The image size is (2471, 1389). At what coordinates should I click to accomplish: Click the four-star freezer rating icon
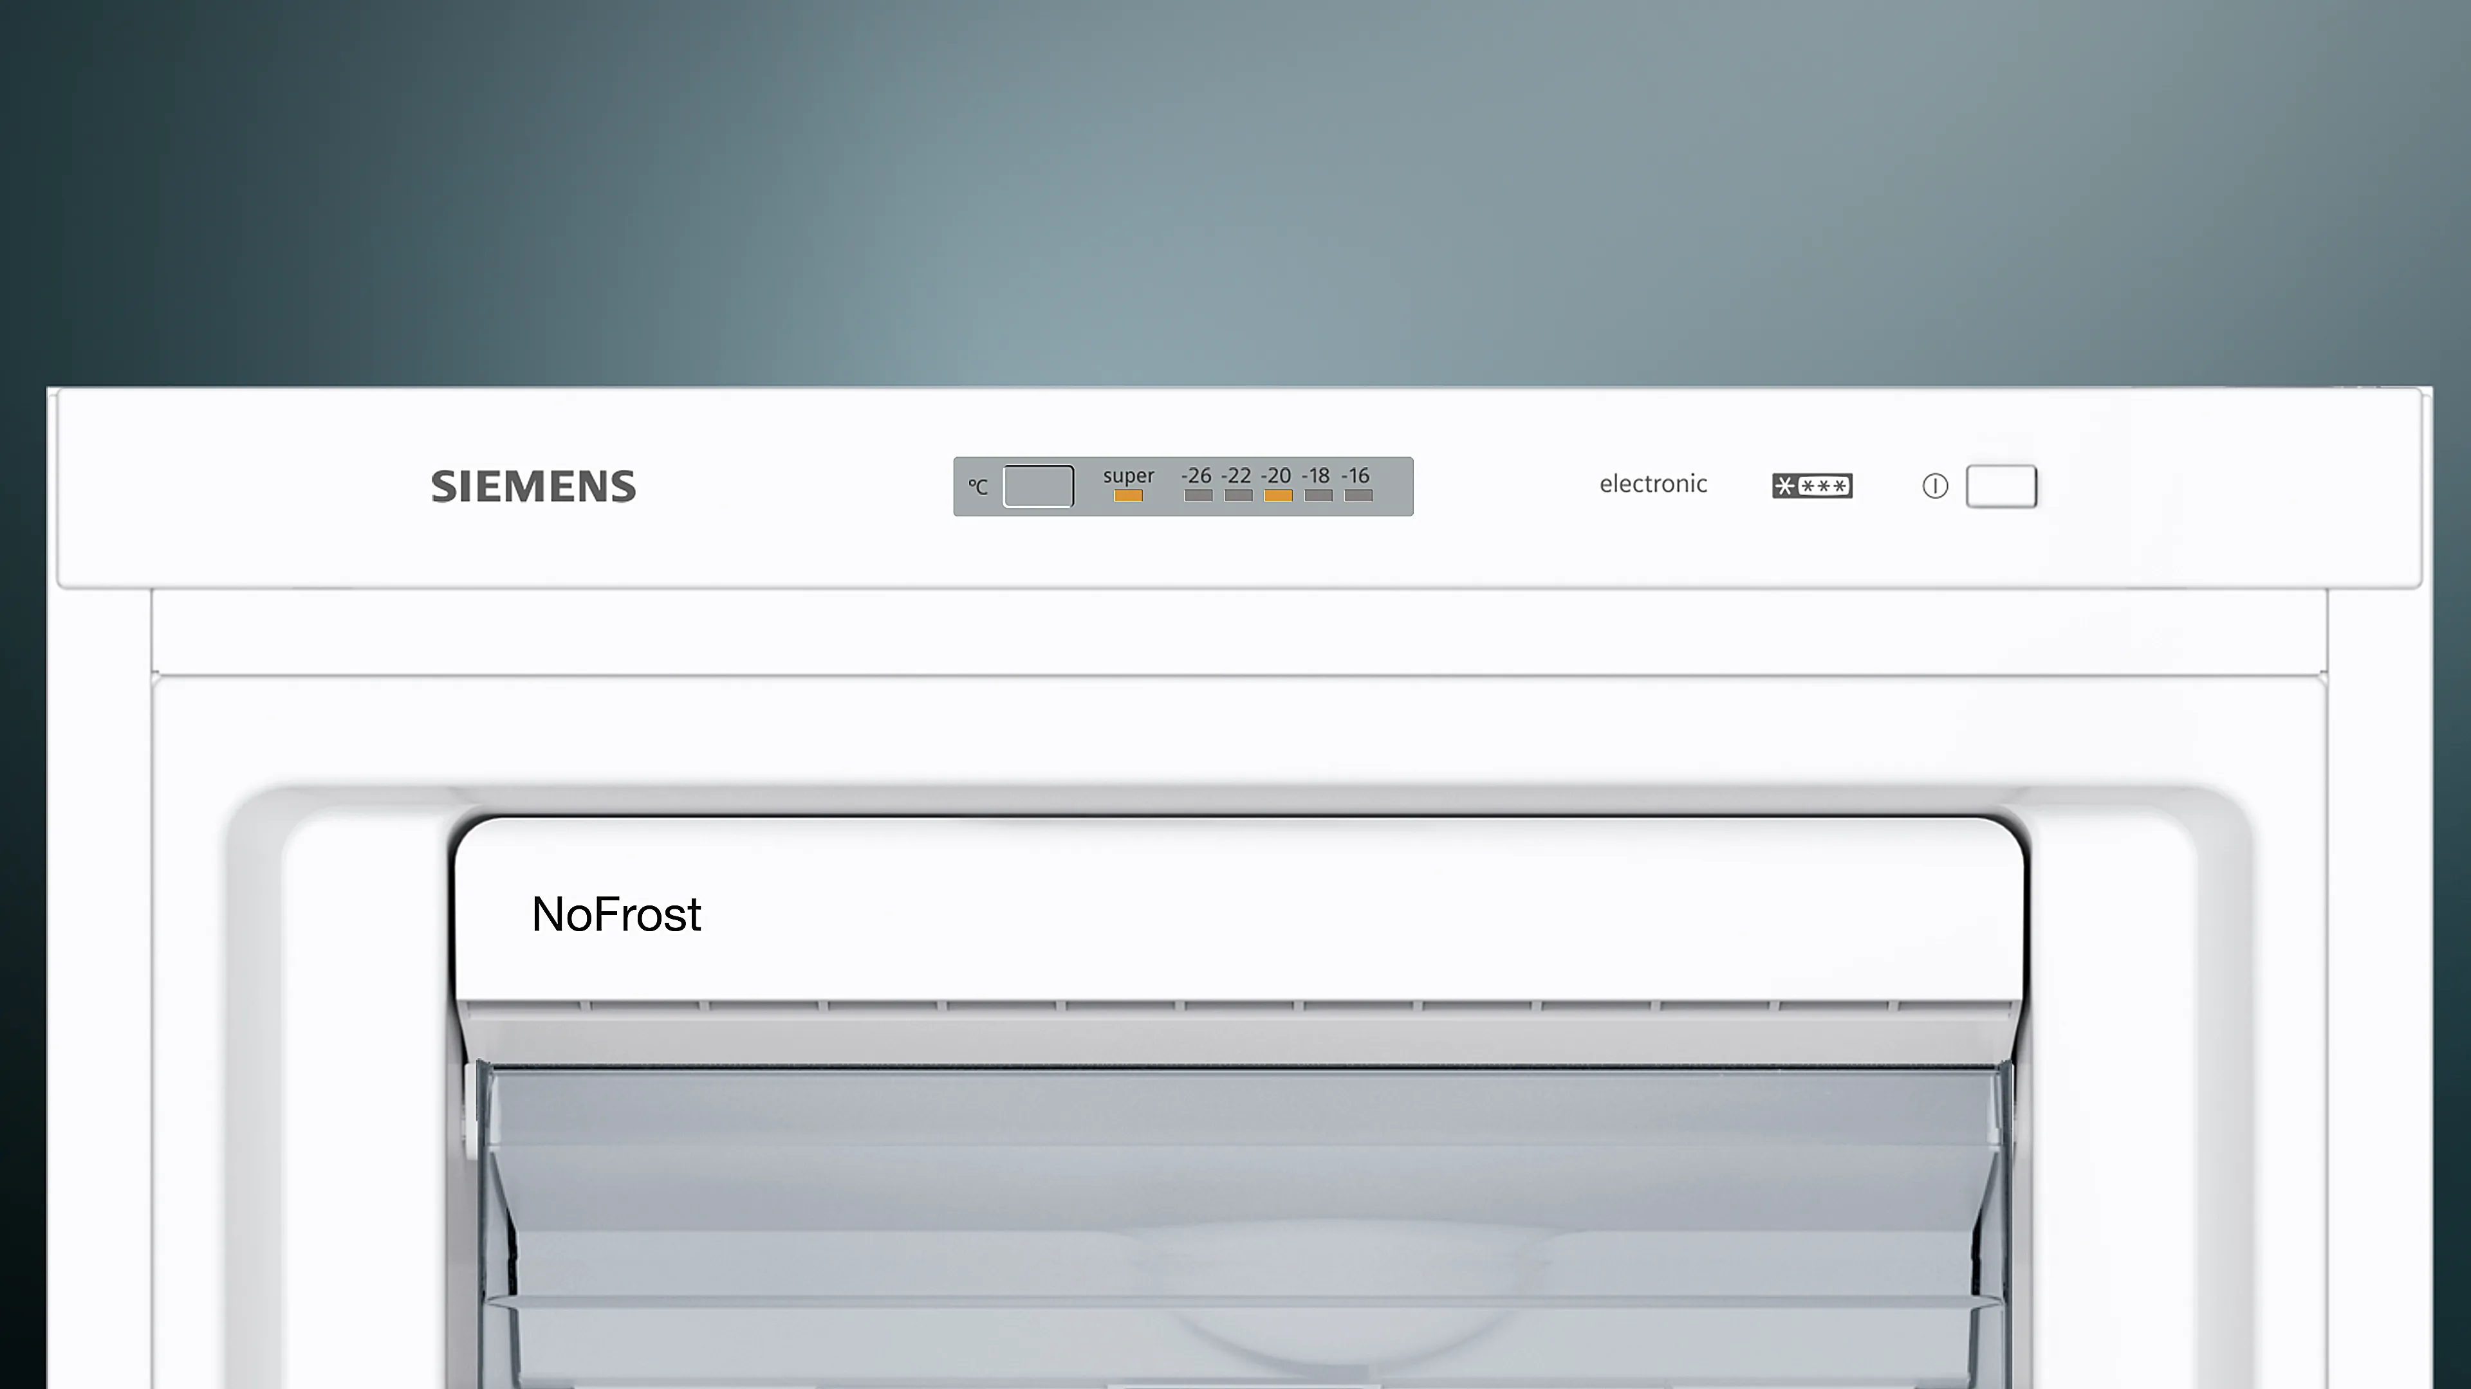pyautogui.click(x=1811, y=486)
